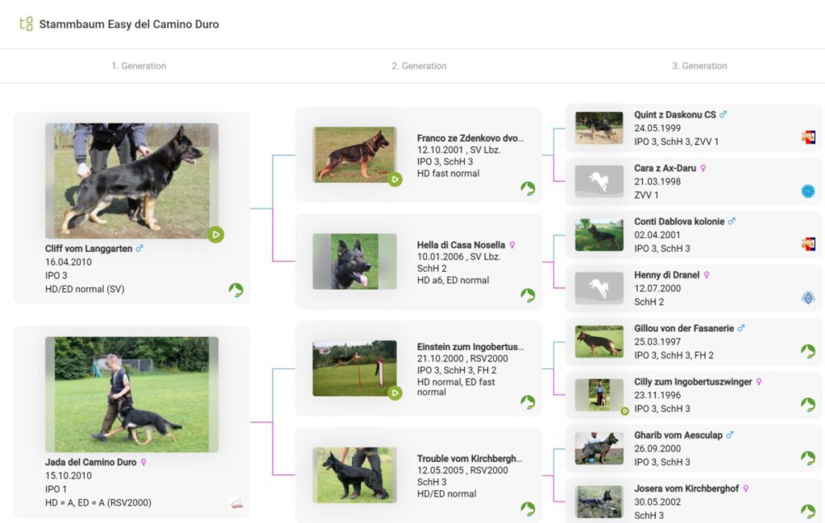The width and height of the screenshot is (825, 523).
Task: Open Josera vom Kirchberghof profile link
Action: pos(686,489)
